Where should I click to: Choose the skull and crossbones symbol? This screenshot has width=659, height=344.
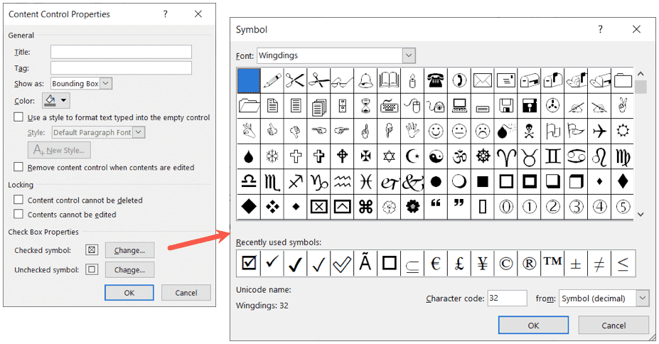[x=530, y=131]
